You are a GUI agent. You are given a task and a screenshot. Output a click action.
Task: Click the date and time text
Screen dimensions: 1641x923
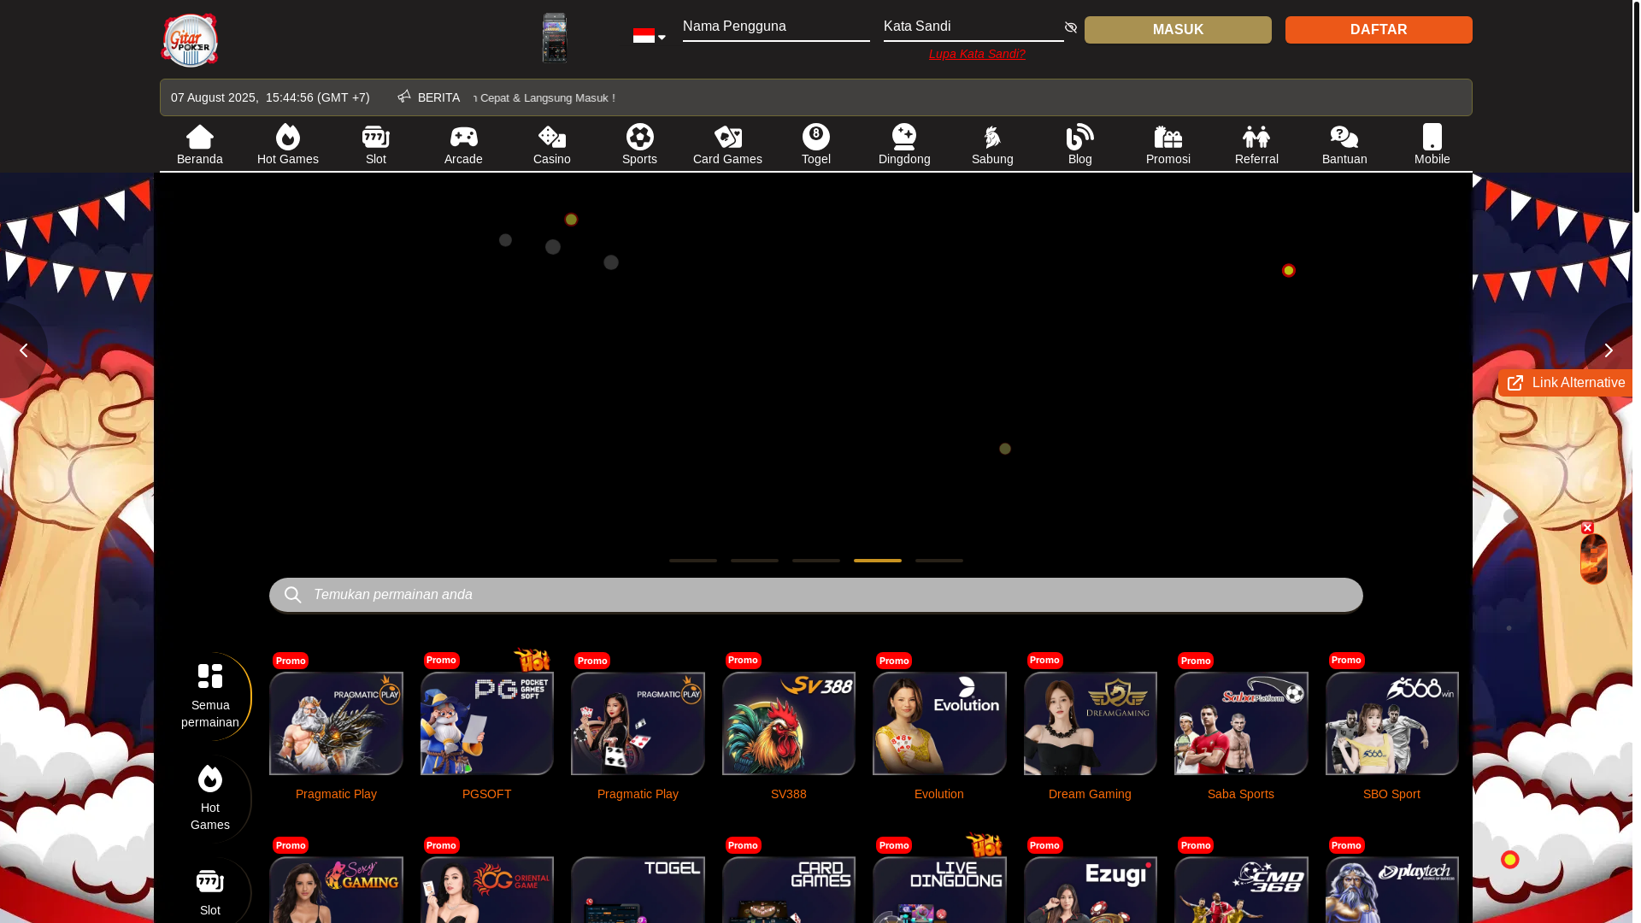click(270, 97)
